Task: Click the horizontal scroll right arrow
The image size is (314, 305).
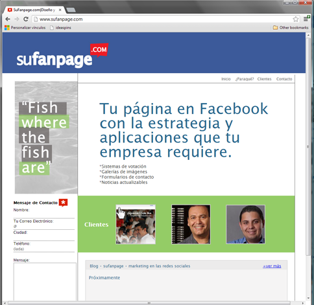Action: 303,303
